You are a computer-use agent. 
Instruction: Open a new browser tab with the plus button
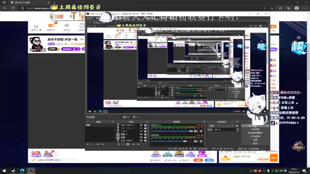(x=55, y=3)
